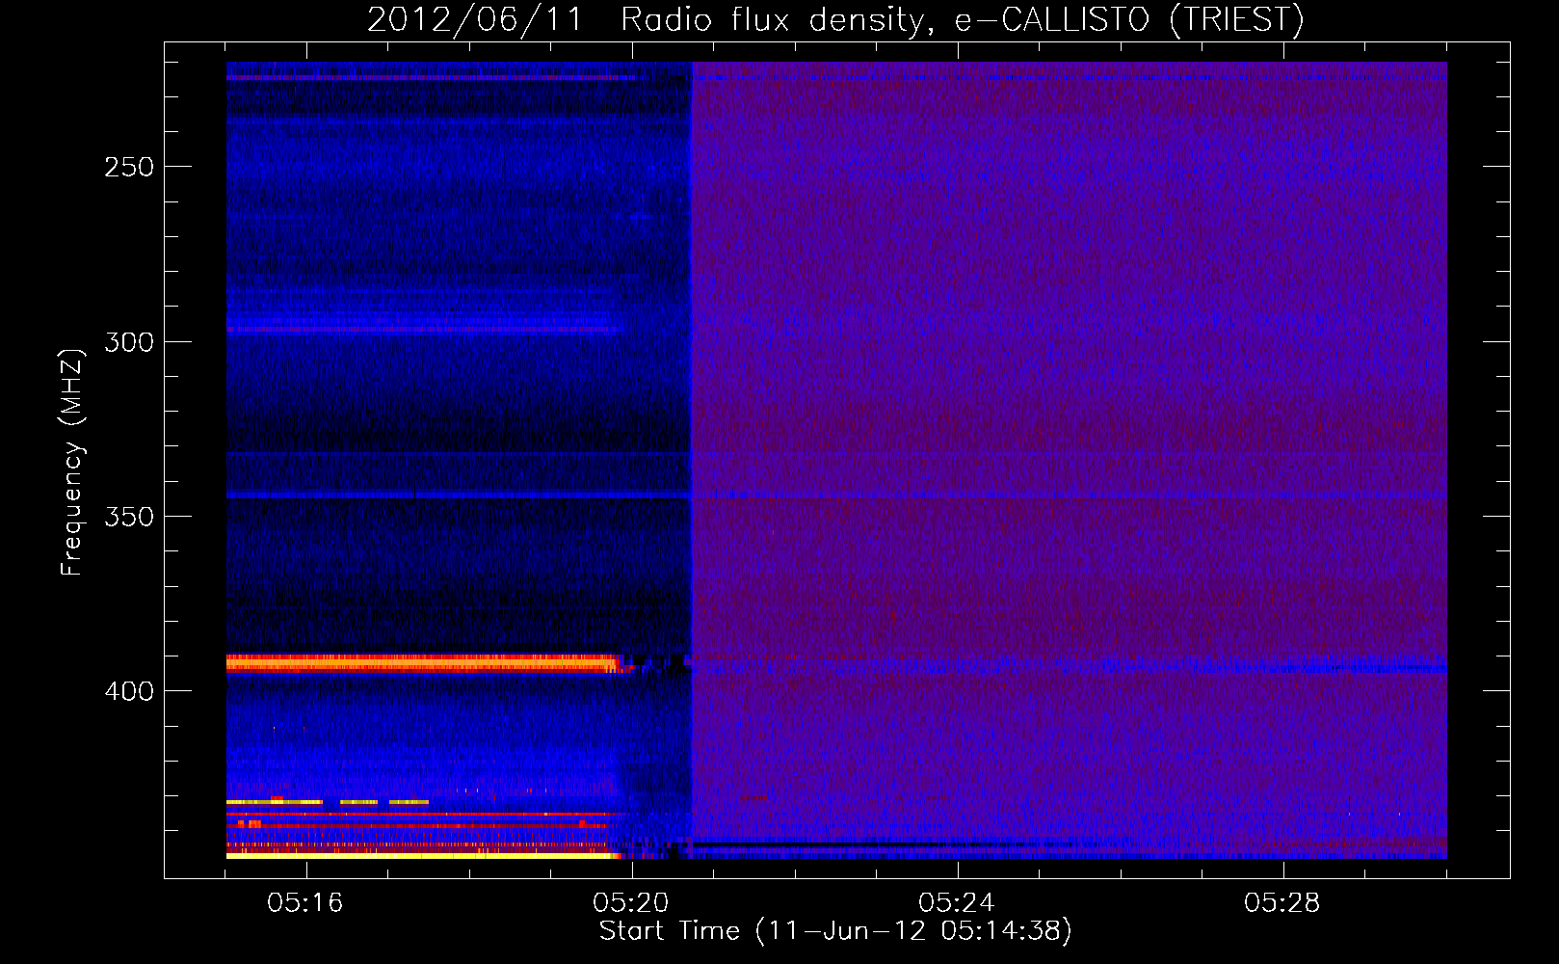Screen dimensions: 1559x964
Task: Click the bright orange band near 392 MHz
Action: click(424, 663)
